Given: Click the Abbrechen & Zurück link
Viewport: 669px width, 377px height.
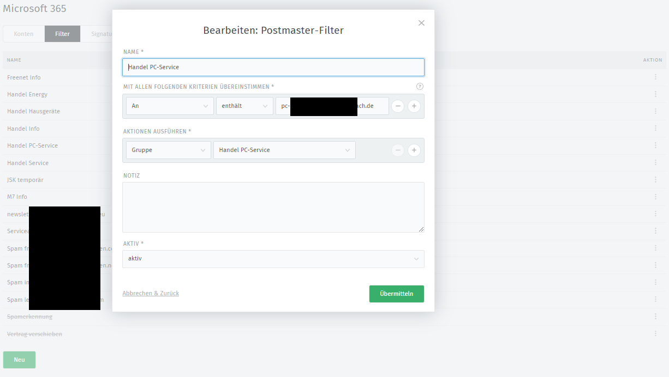Looking at the screenshot, I should click(x=151, y=293).
